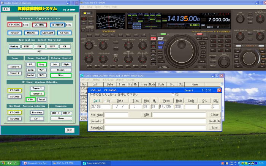Click the large main tuning dial
This screenshot has width=266, height=166.
click(182, 51)
